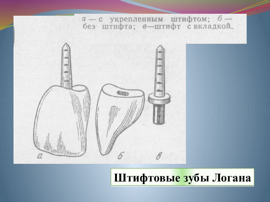Image resolution: width=270 pixels, height=202 pixels.
Task: Click the letter label "а" under the first tooth
Action: tap(40, 156)
